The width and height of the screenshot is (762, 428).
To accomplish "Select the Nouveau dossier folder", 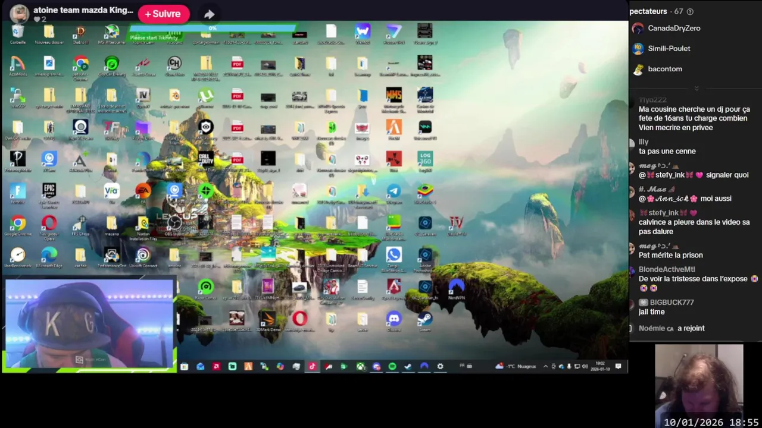I will pos(49,34).
